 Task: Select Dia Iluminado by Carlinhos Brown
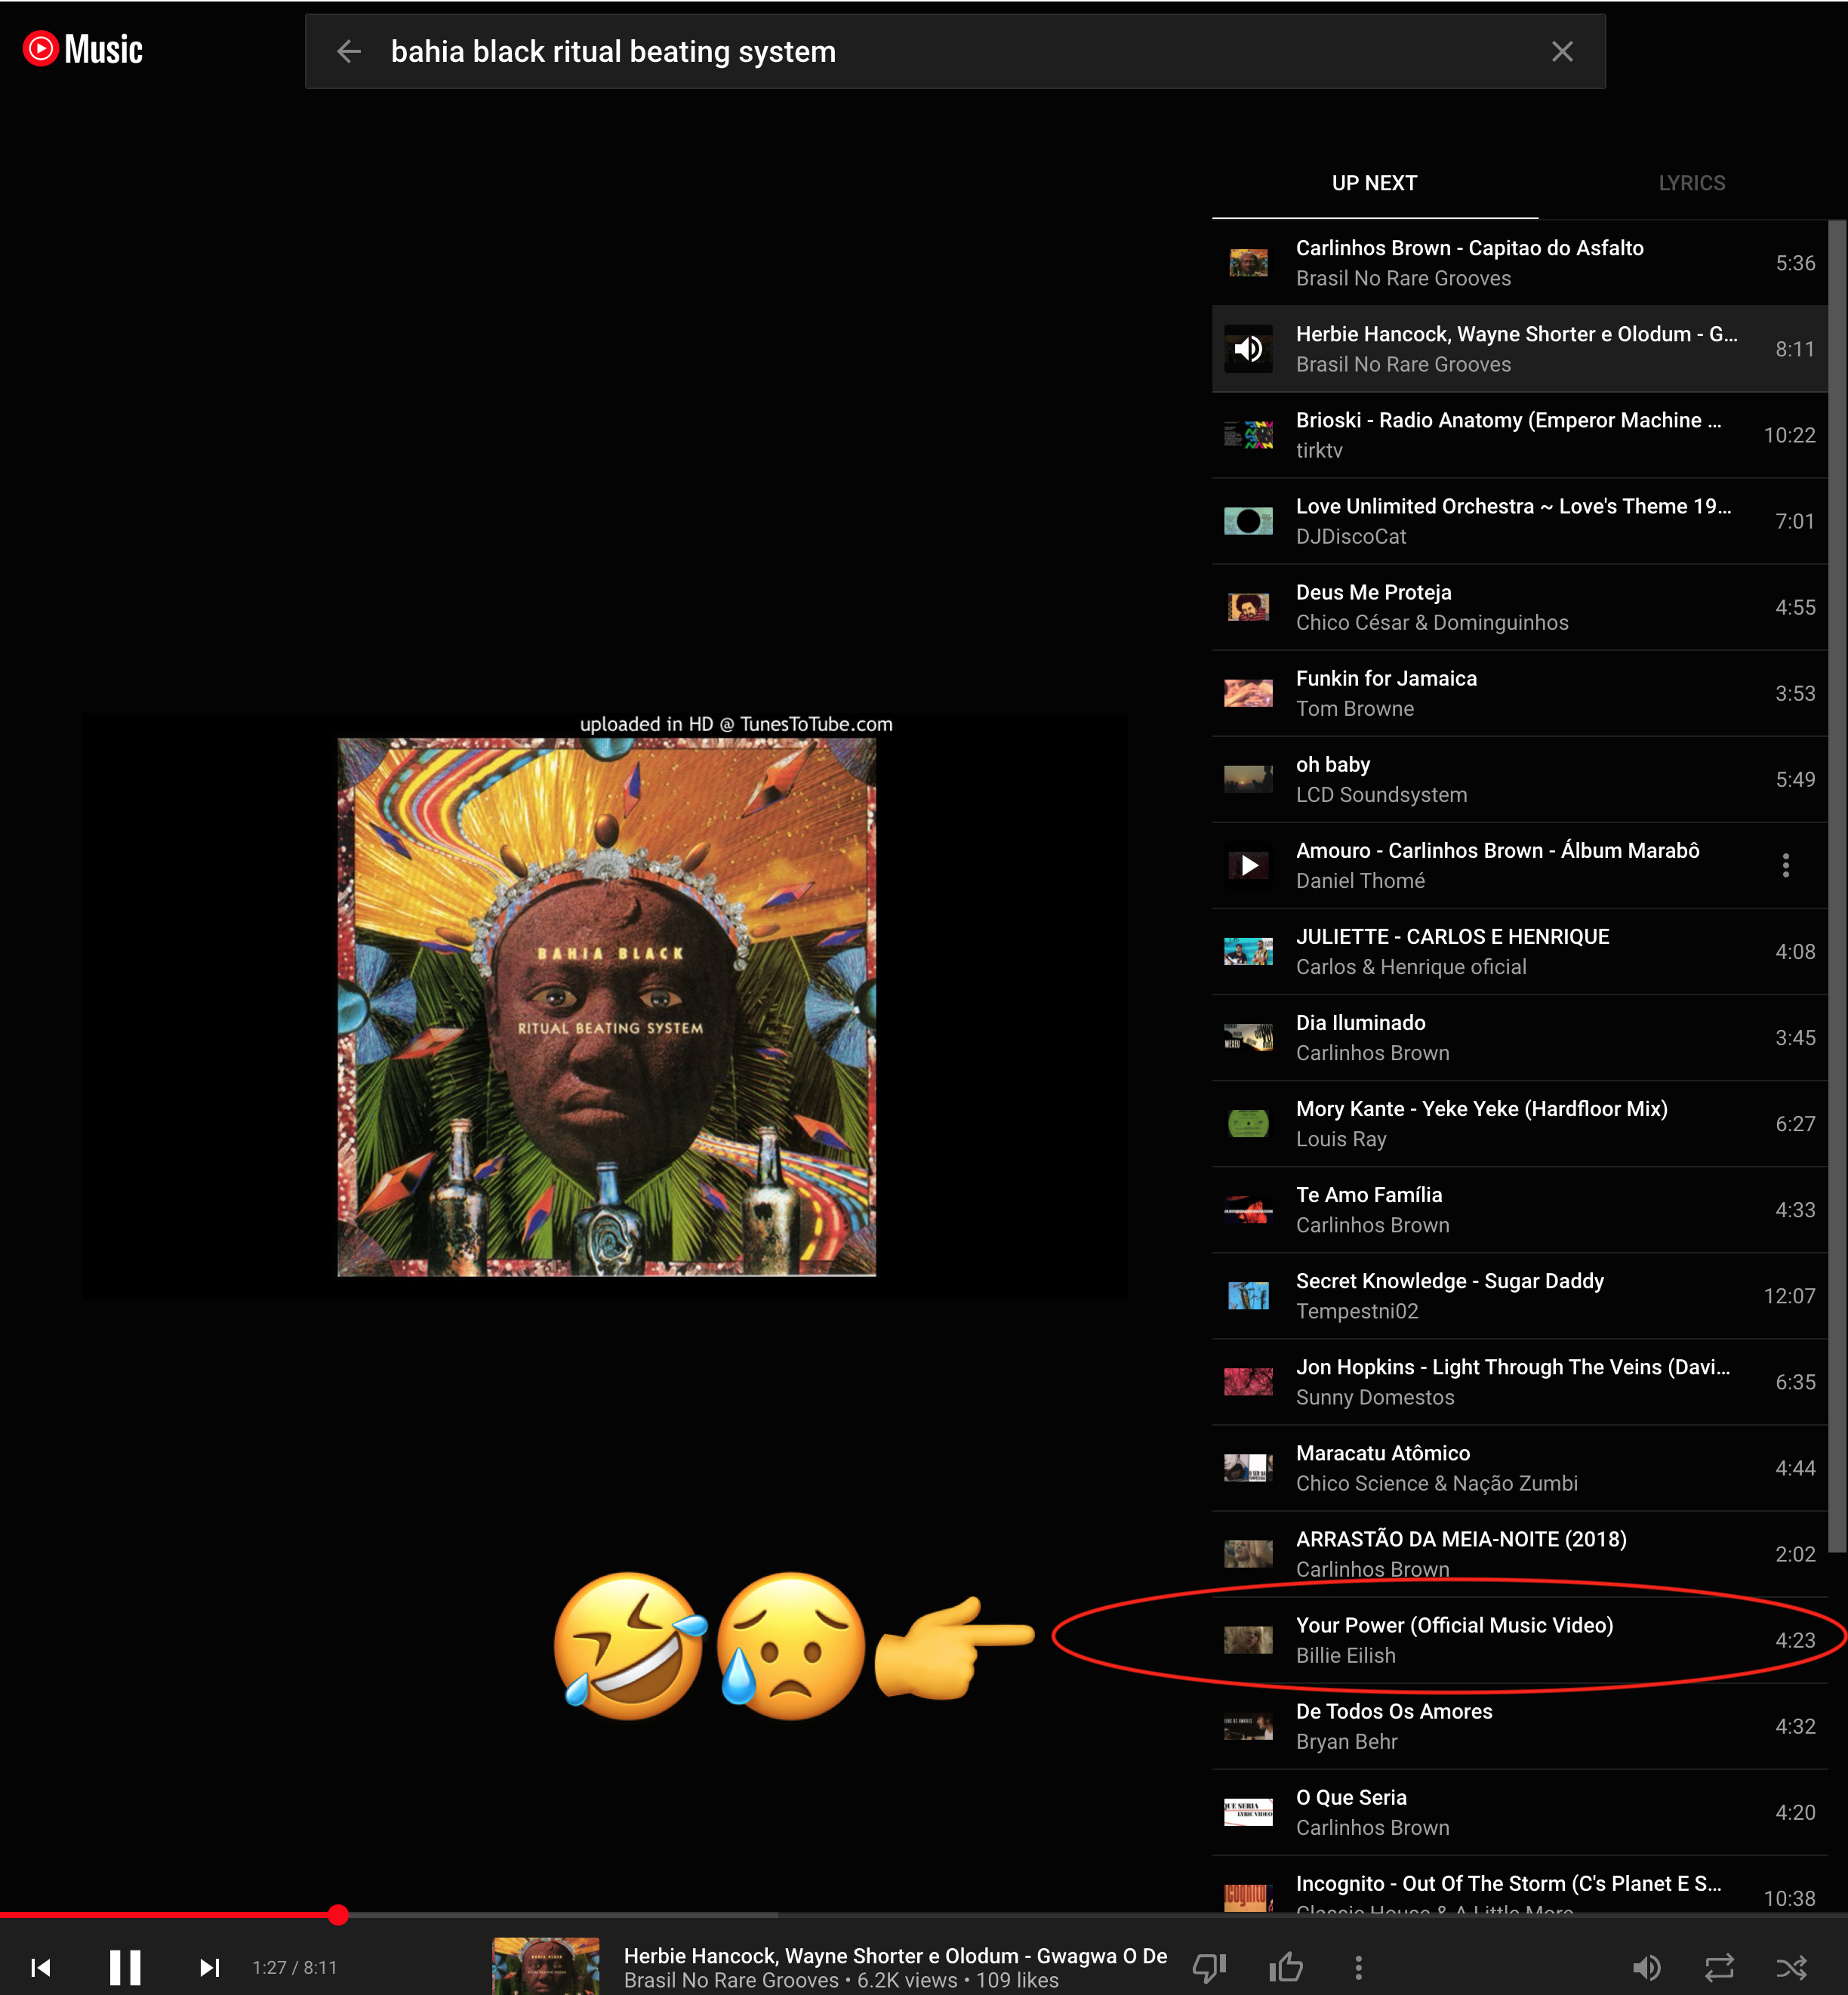(1519, 1038)
